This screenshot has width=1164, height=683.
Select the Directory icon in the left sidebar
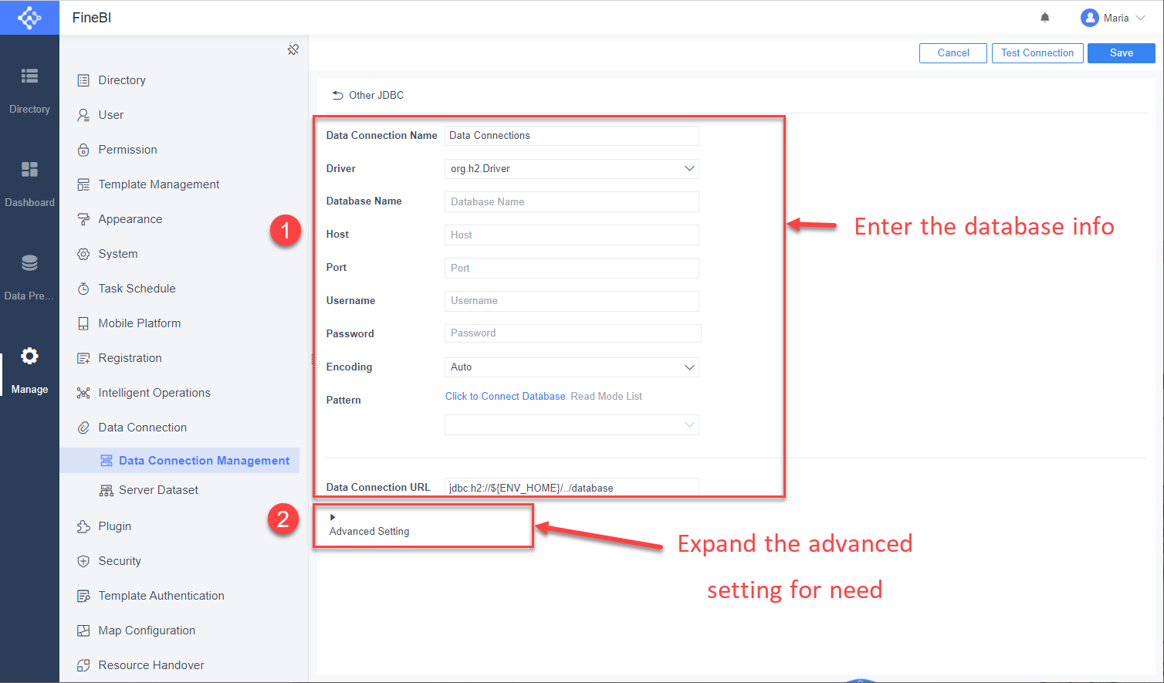coord(29,76)
